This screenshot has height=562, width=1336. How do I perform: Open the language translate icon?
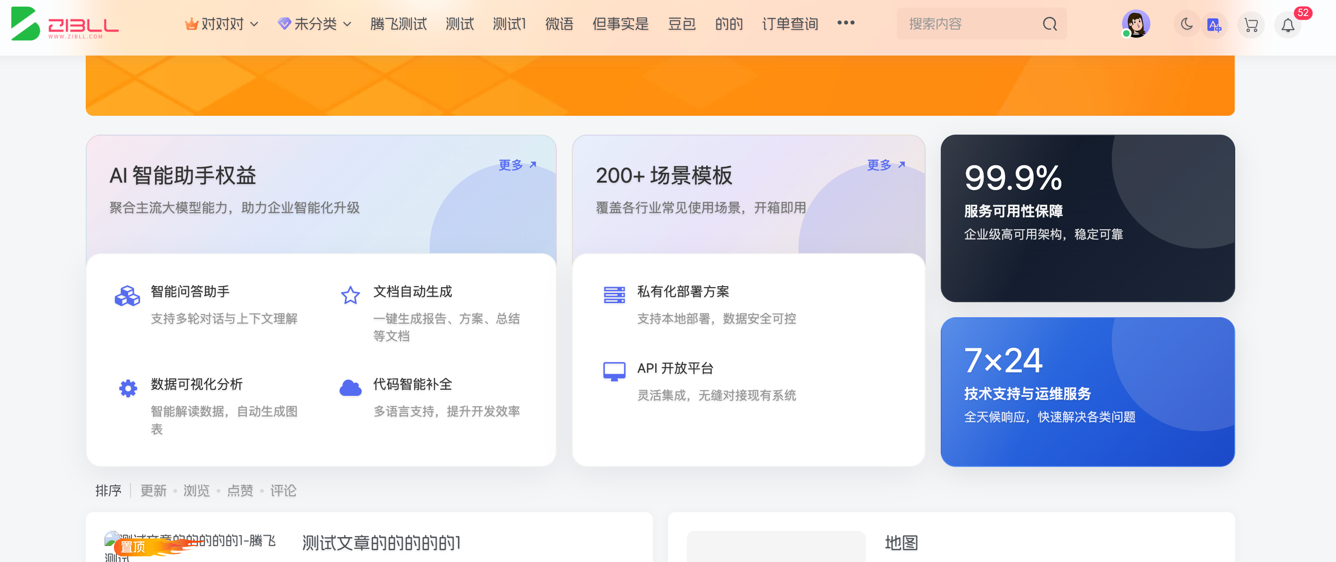pyautogui.click(x=1214, y=24)
